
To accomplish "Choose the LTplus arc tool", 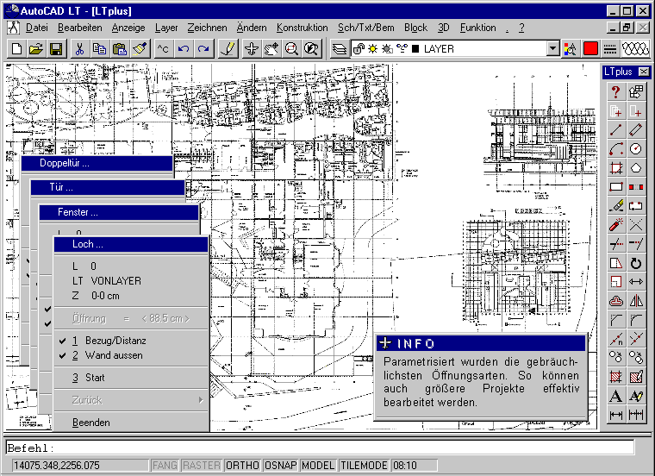I will 615,149.
